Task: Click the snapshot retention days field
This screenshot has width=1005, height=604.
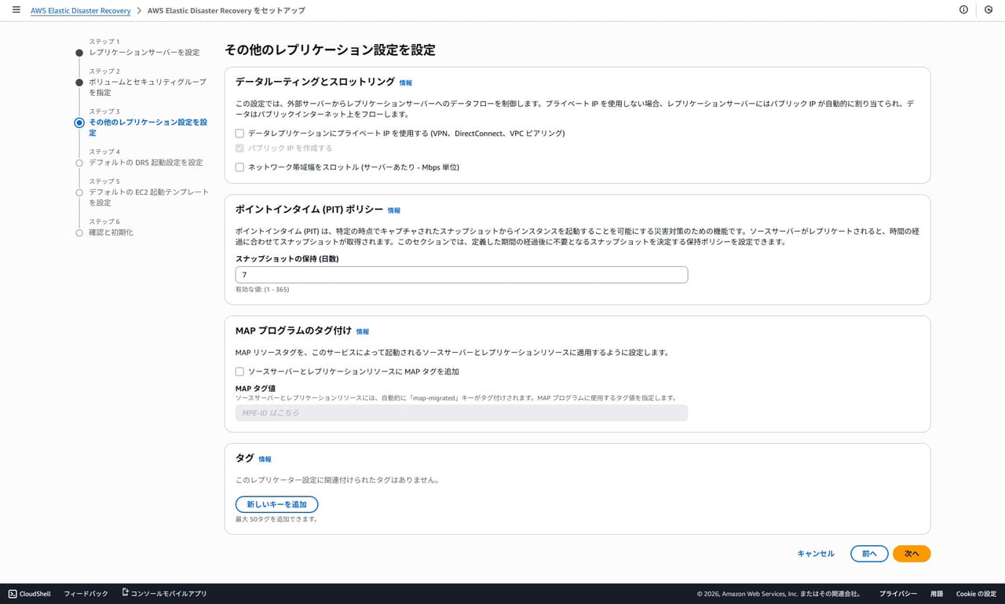Action: click(x=461, y=275)
